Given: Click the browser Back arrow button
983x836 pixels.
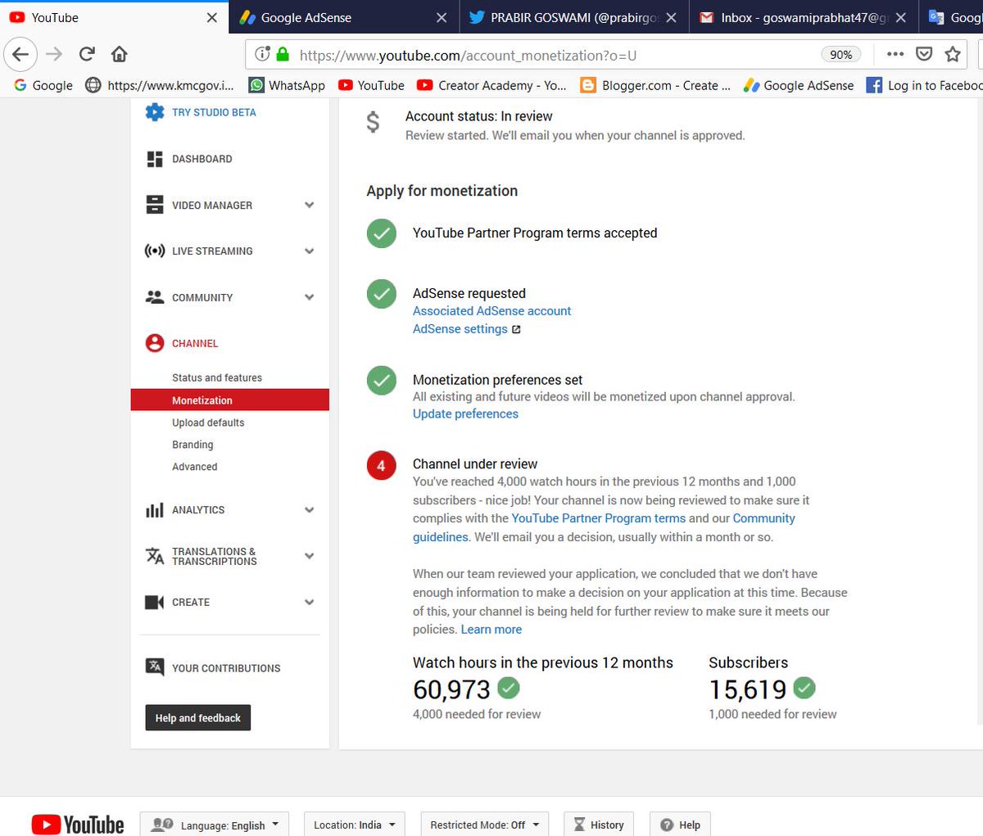Looking at the screenshot, I should click(x=20, y=54).
